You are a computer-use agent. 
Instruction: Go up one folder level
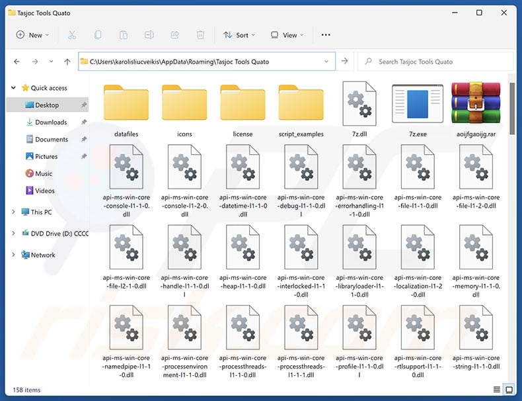coord(67,62)
